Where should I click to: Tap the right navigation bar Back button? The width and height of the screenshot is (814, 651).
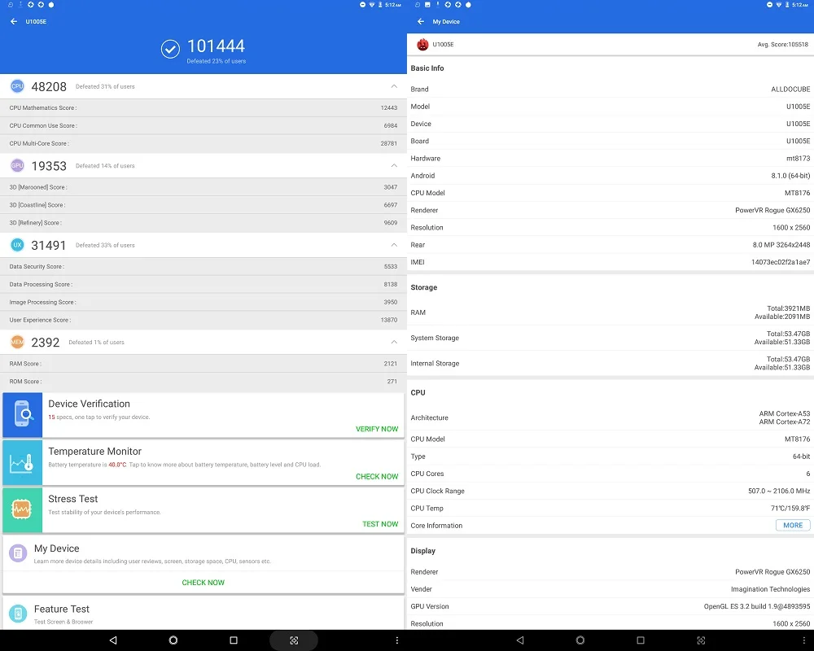pos(520,640)
